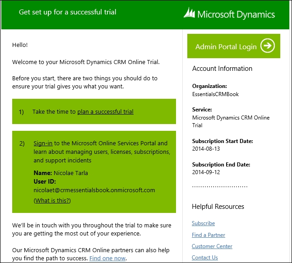Click the Microsoft Dynamics logo icon
Image resolution: width=292 pixels, height=263 pixels.
tap(189, 13)
